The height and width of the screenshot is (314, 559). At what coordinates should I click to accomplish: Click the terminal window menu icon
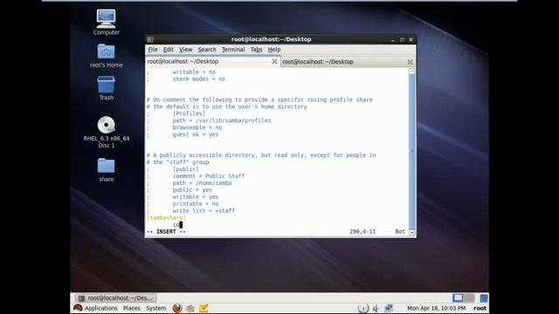150,39
